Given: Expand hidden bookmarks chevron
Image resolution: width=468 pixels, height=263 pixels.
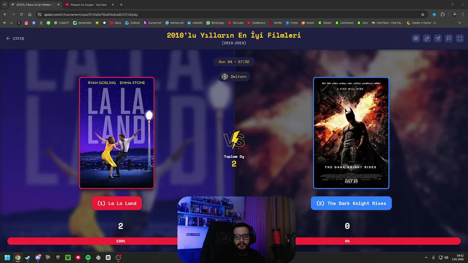Looking at the screenshot, I should 460,23.
